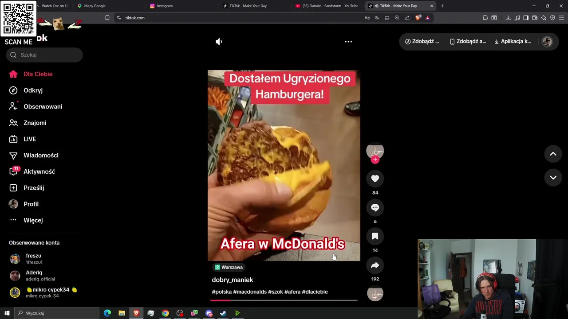Click translate page icon in address bar

(x=377, y=18)
